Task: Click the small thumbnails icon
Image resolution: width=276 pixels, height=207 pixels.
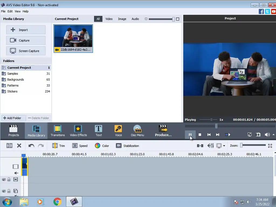Action: (x=146, y=19)
